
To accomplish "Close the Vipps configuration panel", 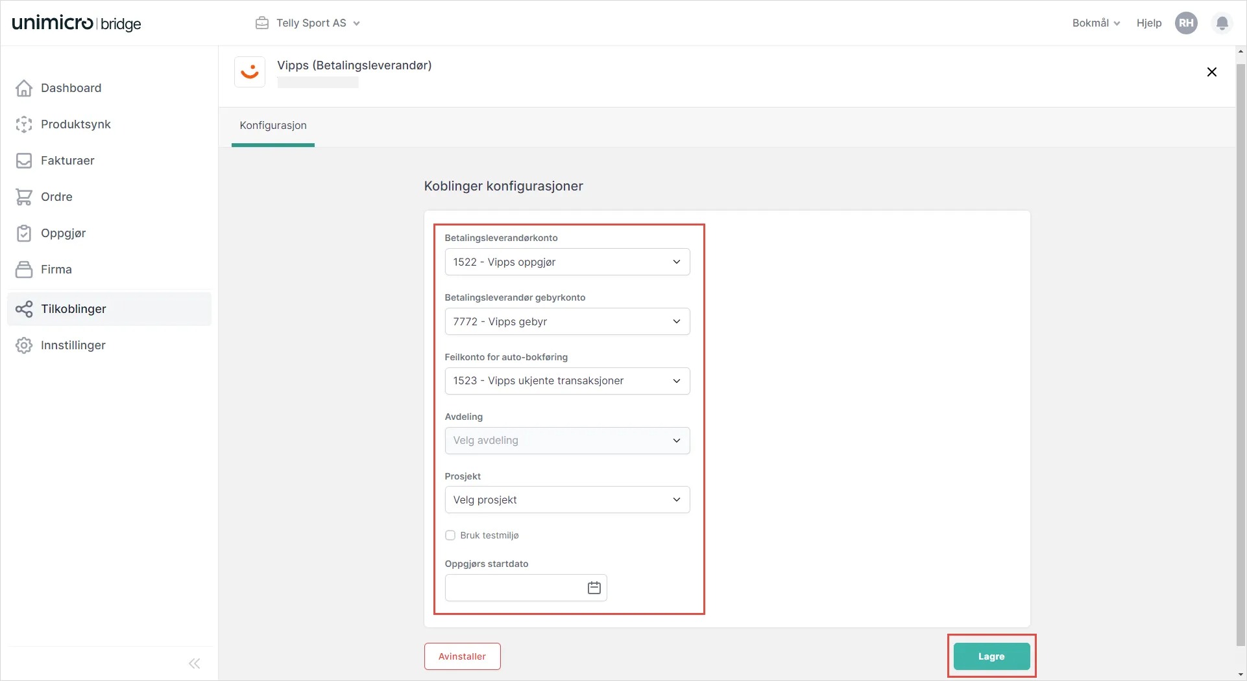I will (x=1212, y=72).
